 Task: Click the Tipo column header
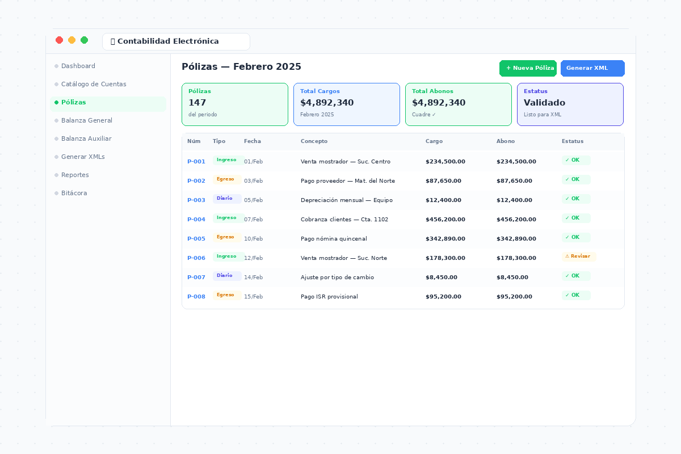219,141
